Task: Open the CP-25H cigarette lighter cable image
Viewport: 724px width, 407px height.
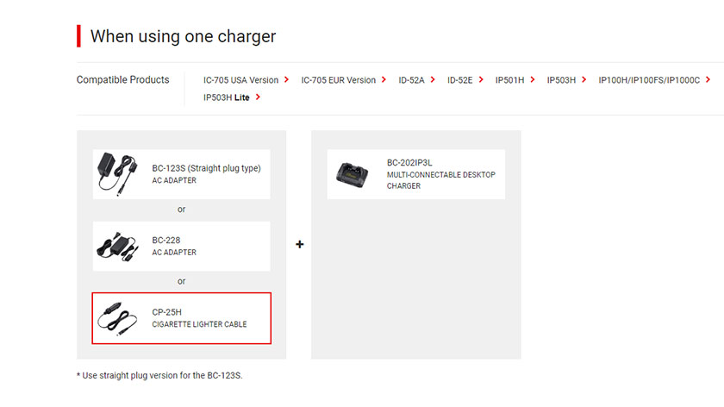Action: (117, 319)
